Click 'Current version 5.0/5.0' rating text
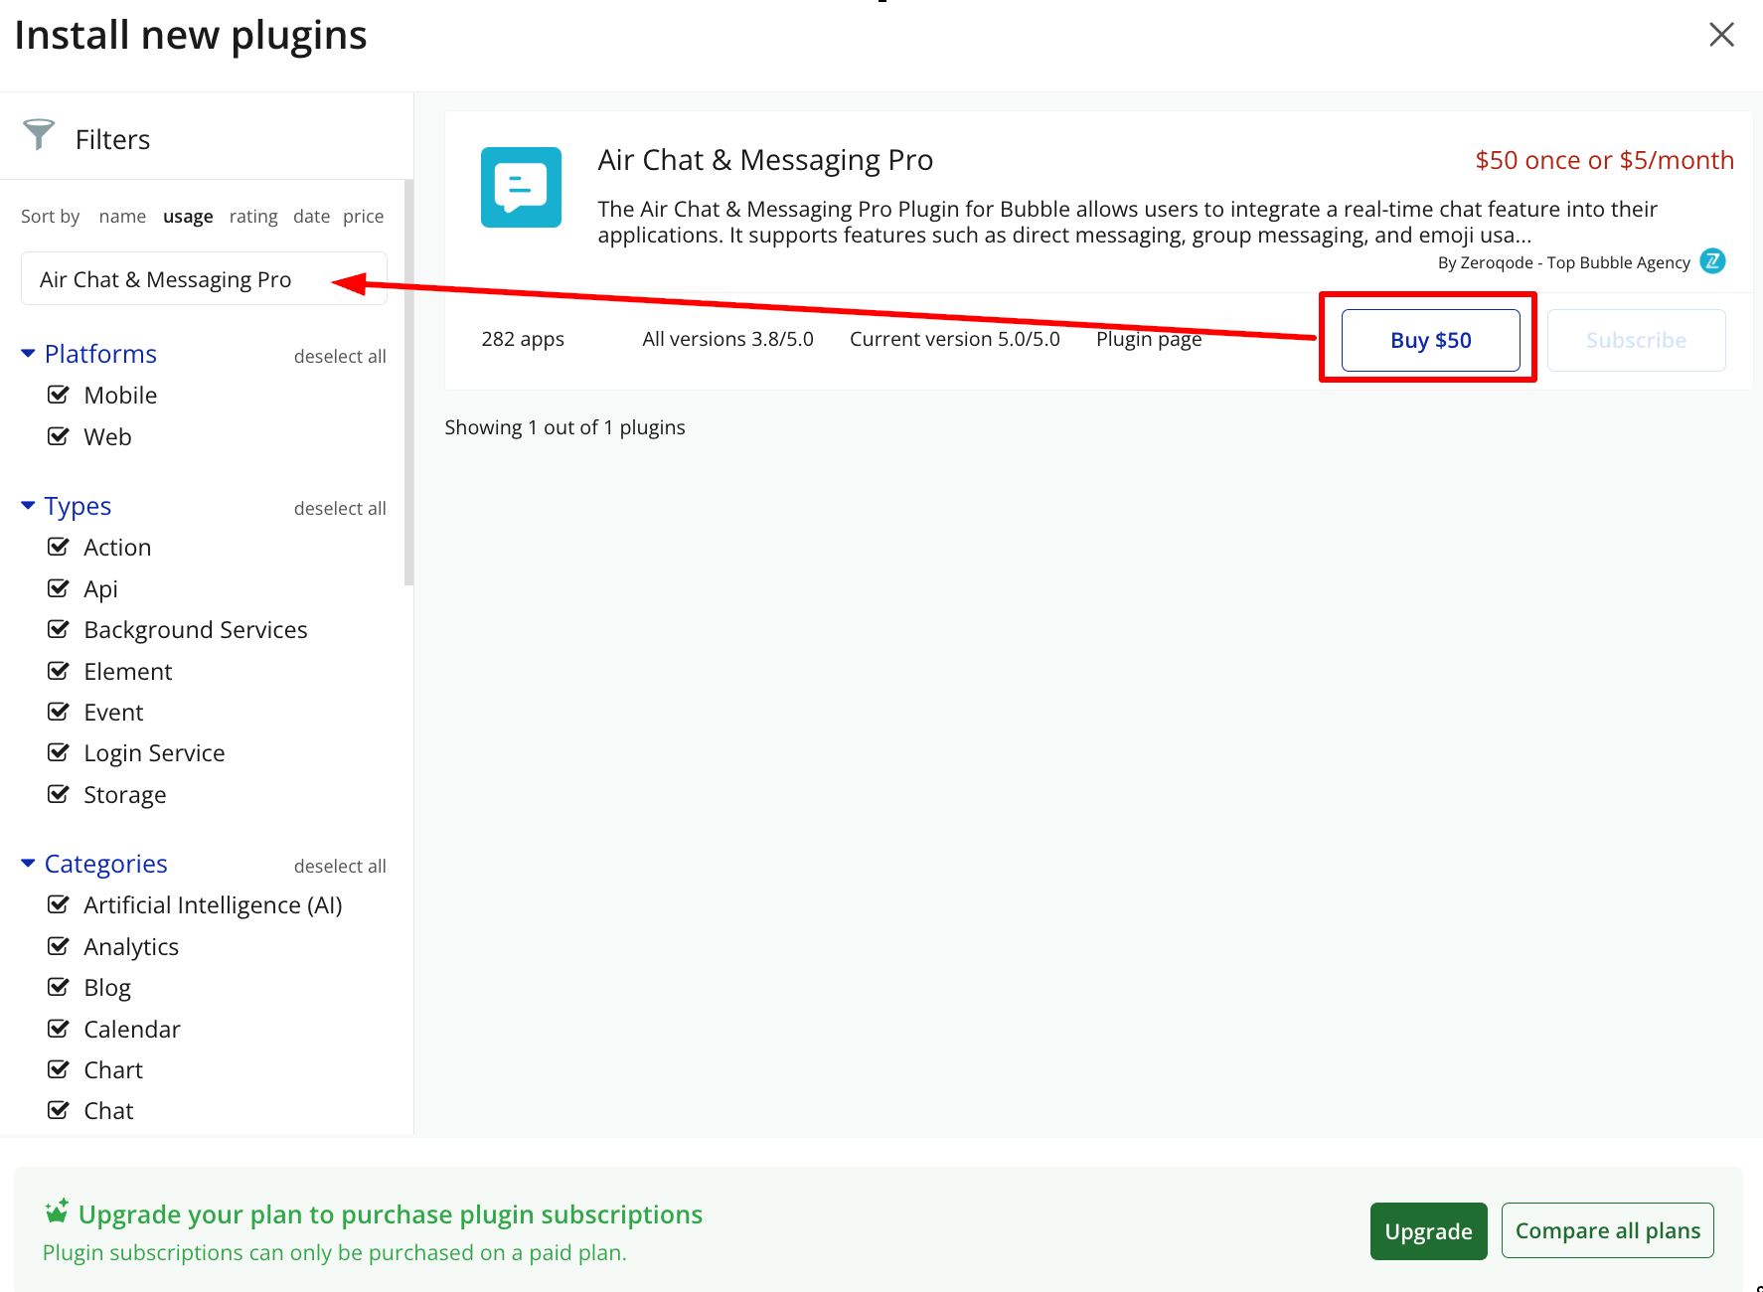 point(955,339)
